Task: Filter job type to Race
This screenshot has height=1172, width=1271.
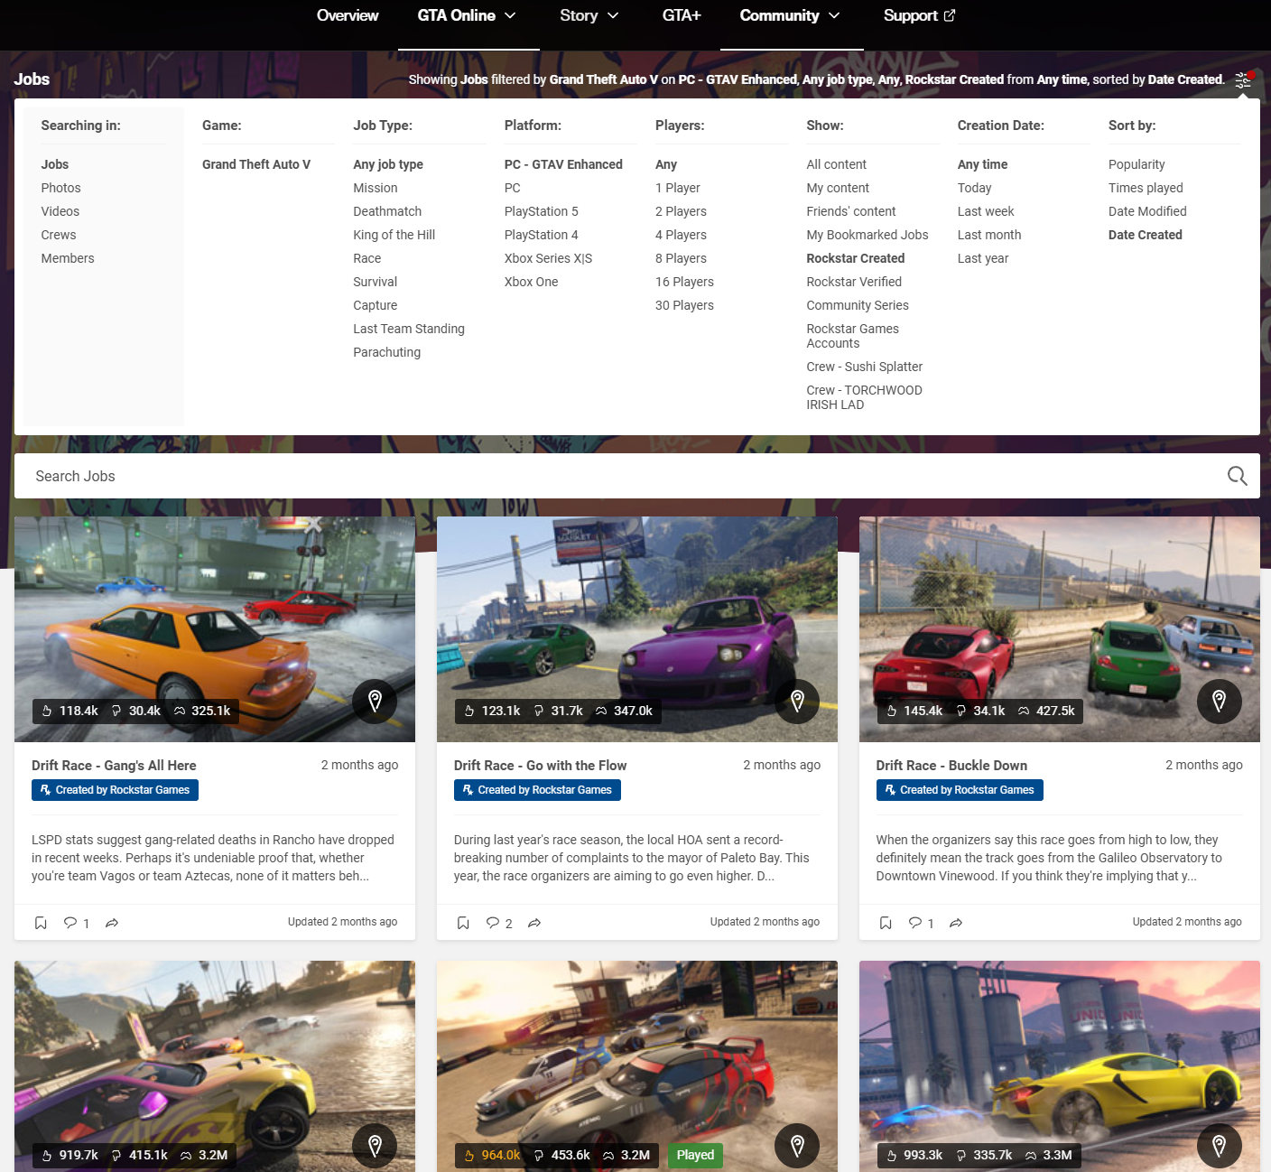Action: [x=367, y=258]
